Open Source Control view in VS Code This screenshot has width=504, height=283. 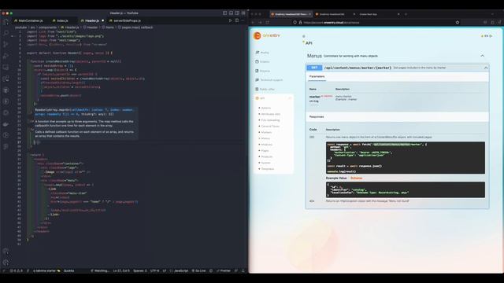pos(6,44)
